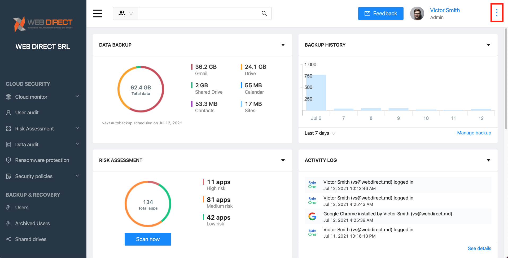Click the Ransomware protection shield icon
The image size is (508, 258).
tap(8, 160)
